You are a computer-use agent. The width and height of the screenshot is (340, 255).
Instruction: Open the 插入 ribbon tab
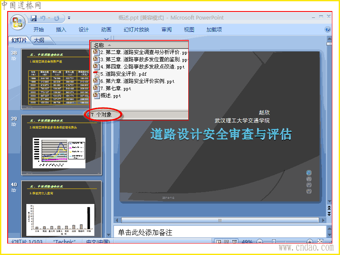61,29
